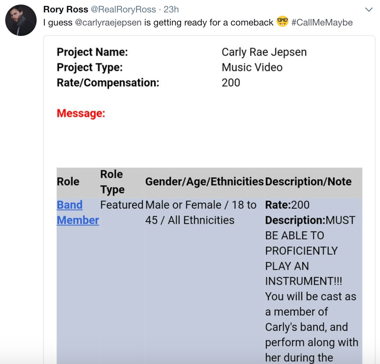The width and height of the screenshot is (380, 364).
Task: Click the "Rory Ross" display name
Action: [x=66, y=9]
